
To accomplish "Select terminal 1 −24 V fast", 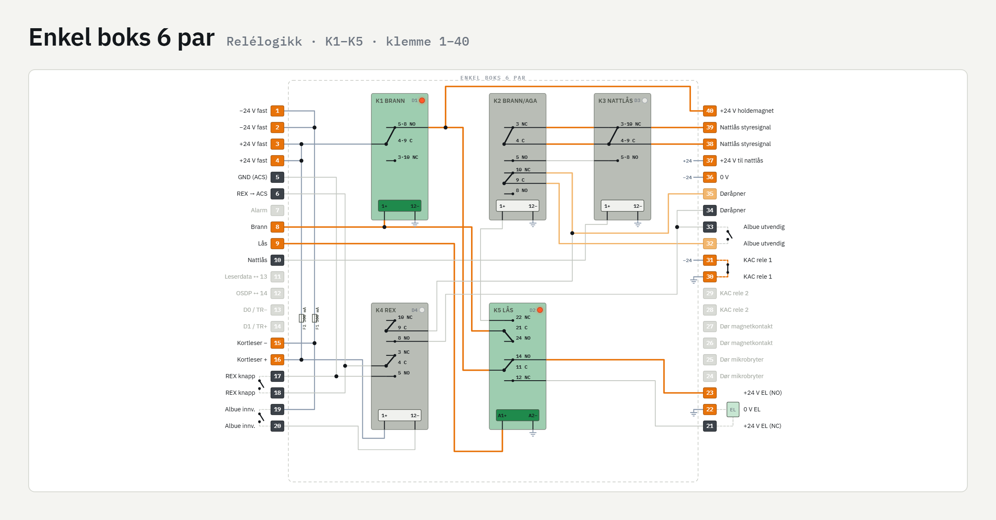I will tap(277, 111).
